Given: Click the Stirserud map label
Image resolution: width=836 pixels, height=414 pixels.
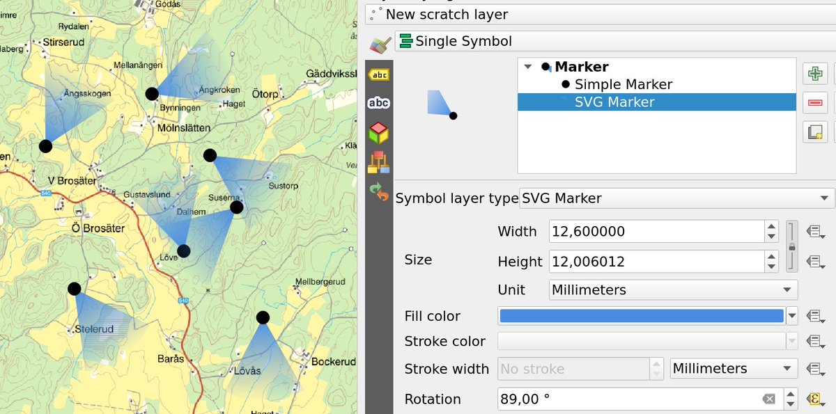Looking at the screenshot, I should [x=63, y=42].
